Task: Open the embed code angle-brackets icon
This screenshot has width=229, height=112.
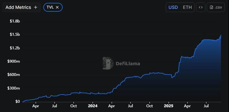Action: pyautogui.click(x=201, y=7)
